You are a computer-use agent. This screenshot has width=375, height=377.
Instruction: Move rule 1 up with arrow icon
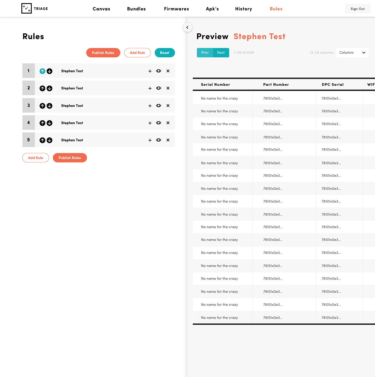pos(42,71)
